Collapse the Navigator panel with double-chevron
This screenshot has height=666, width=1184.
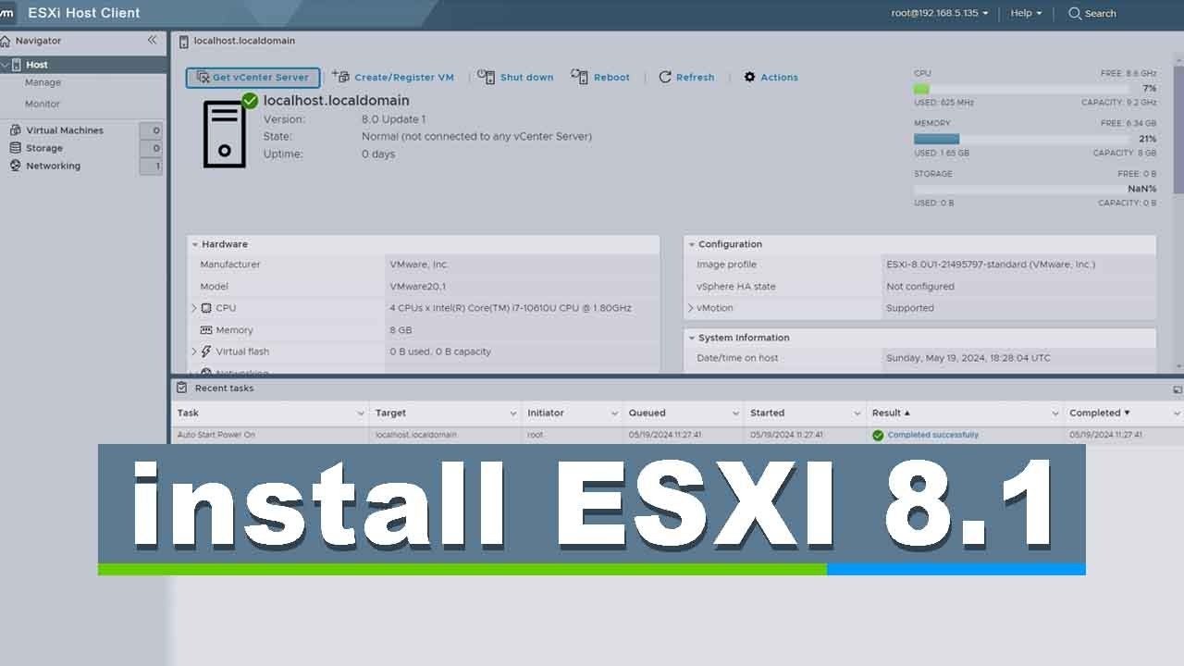153,40
